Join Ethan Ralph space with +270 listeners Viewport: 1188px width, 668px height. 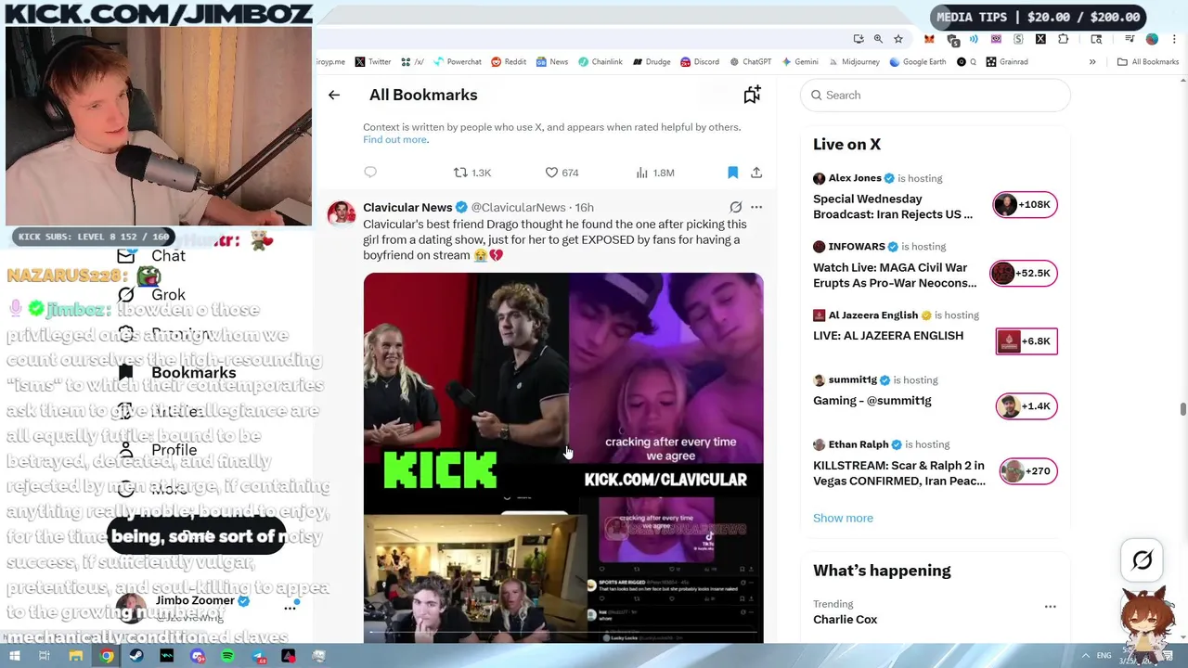point(1028,471)
